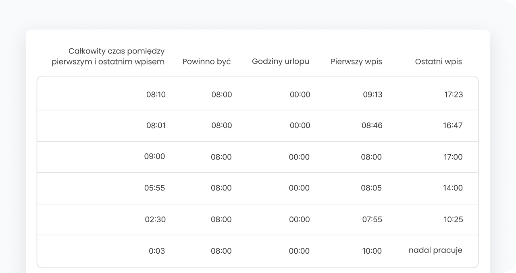Viewport: 516px width, 273px height.
Task: Click the last entry time 14:00
Action: [x=453, y=188]
